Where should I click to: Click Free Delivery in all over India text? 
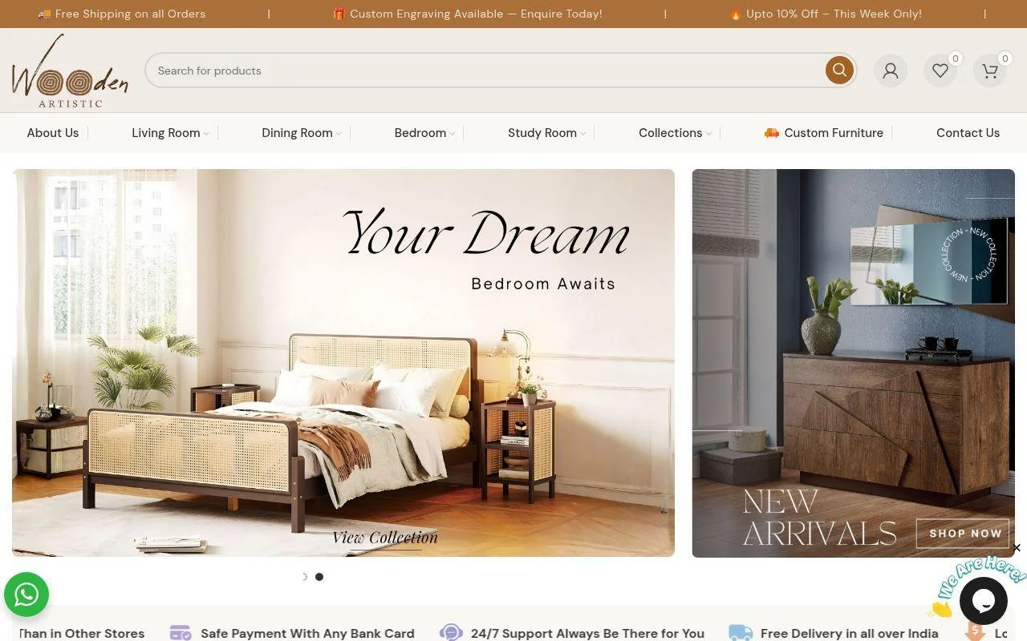[849, 634]
